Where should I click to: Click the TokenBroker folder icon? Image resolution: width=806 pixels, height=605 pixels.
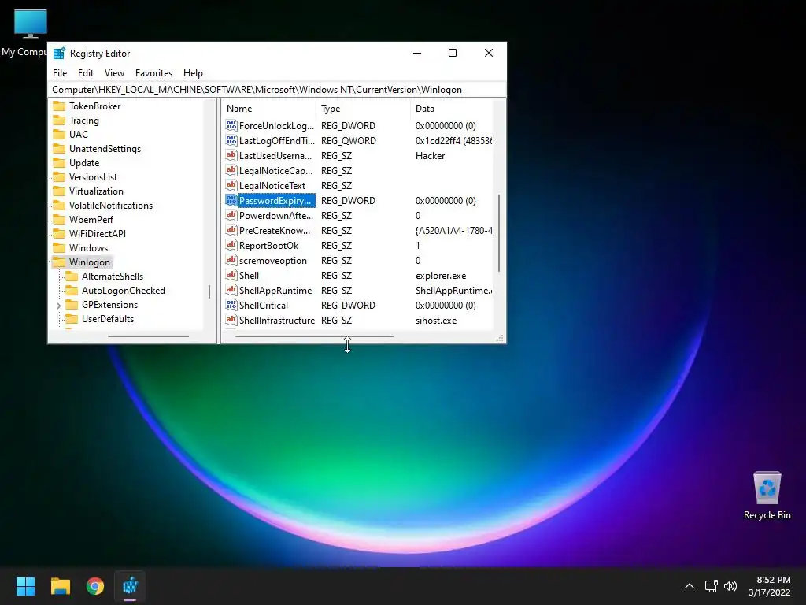pos(59,106)
